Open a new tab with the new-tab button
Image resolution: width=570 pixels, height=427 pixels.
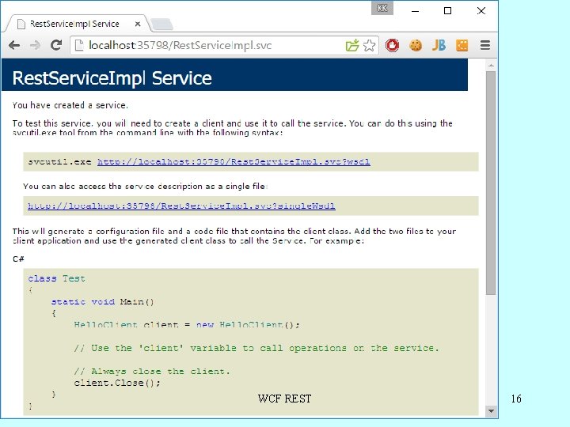tap(162, 25)
